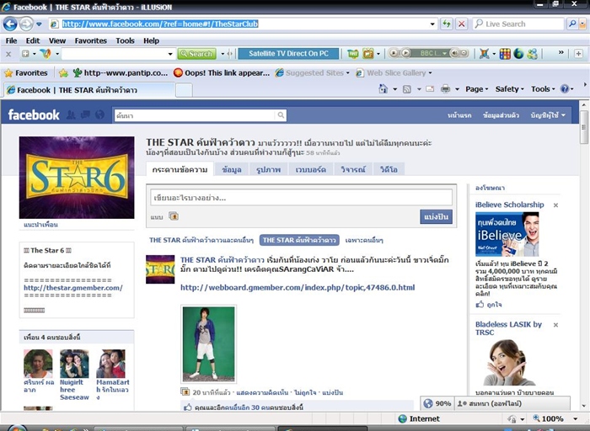Open Favorites star button
This screenshot has height=431, width=590.
pos(26,73)
